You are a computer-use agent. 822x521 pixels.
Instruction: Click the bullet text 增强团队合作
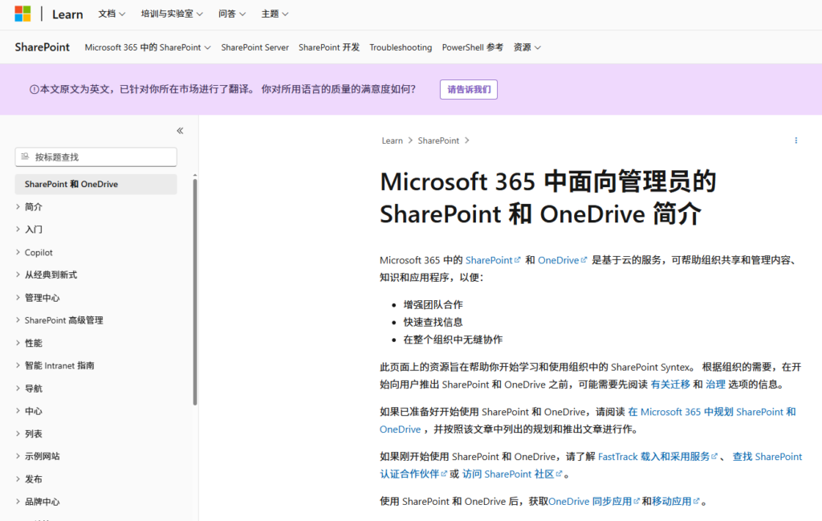(x=433, y=304)
